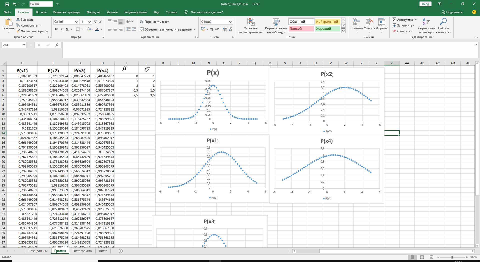Open Format as Table (Форматировать как таблицу)
This screenshot has width=480, height=262.
tap(276, 26)
